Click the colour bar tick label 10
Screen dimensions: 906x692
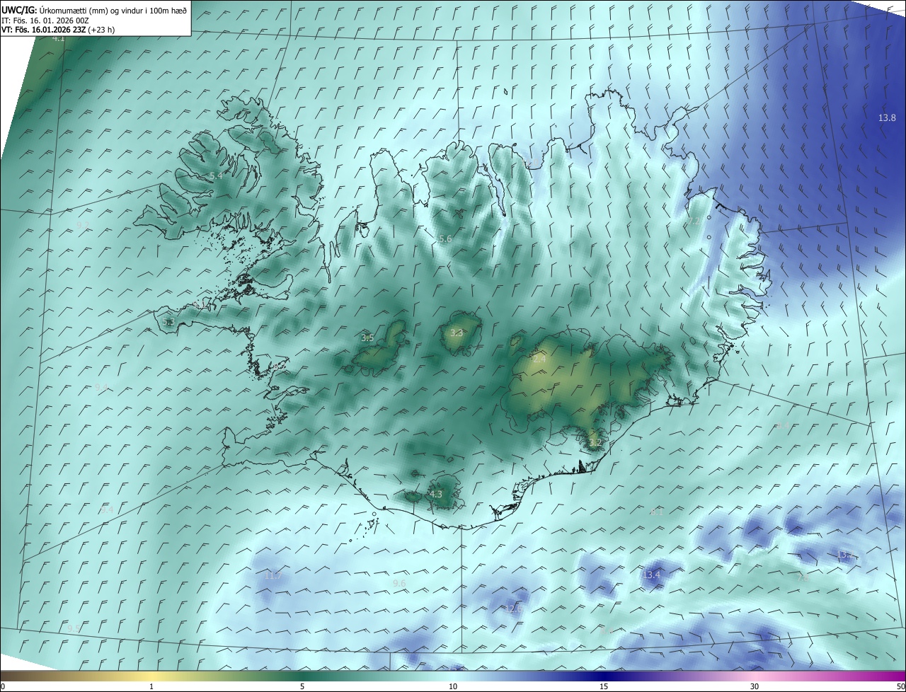pos(453,686)
